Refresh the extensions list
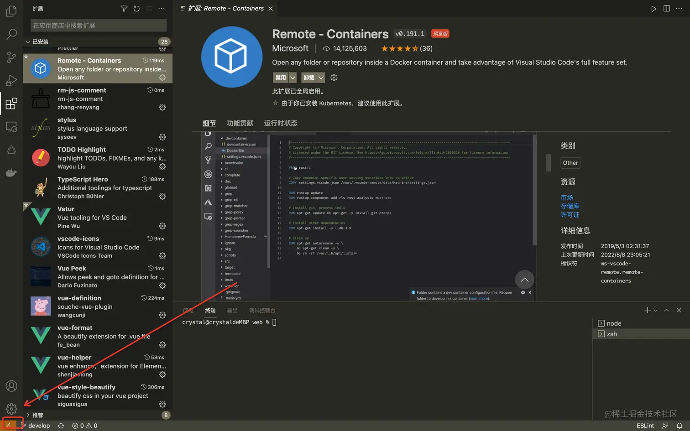This screenshot has height=431, width=690. pos(136,9)
